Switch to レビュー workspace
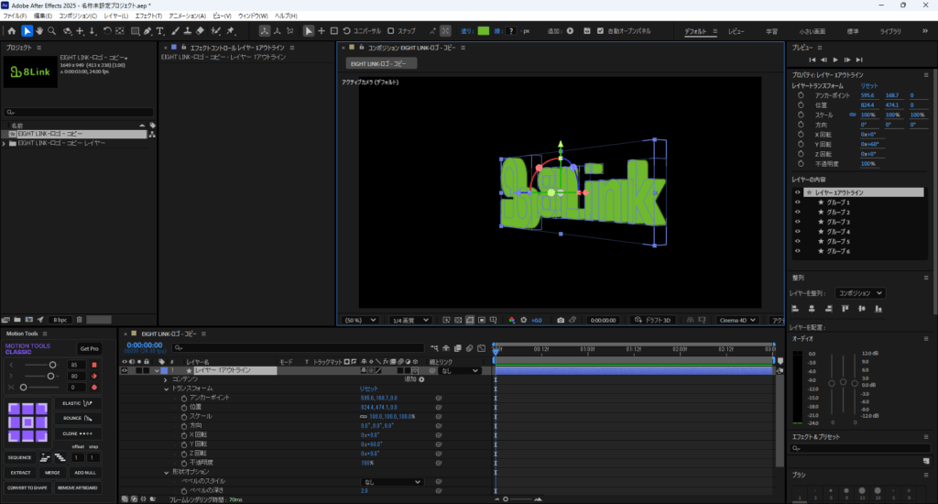938x504 pixels. pyautogui.click(x=736, y=31)
